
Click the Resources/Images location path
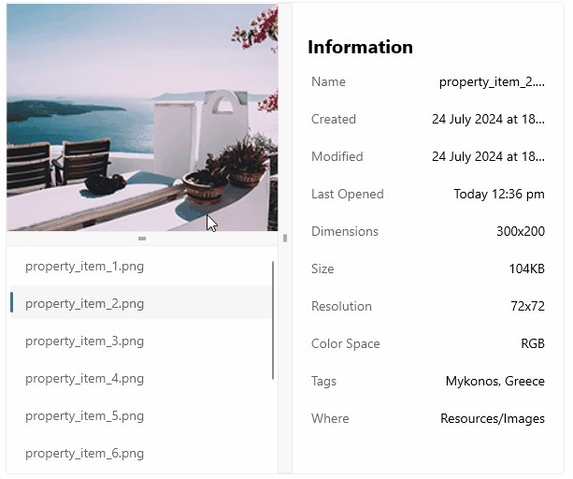tap(493, 419)
